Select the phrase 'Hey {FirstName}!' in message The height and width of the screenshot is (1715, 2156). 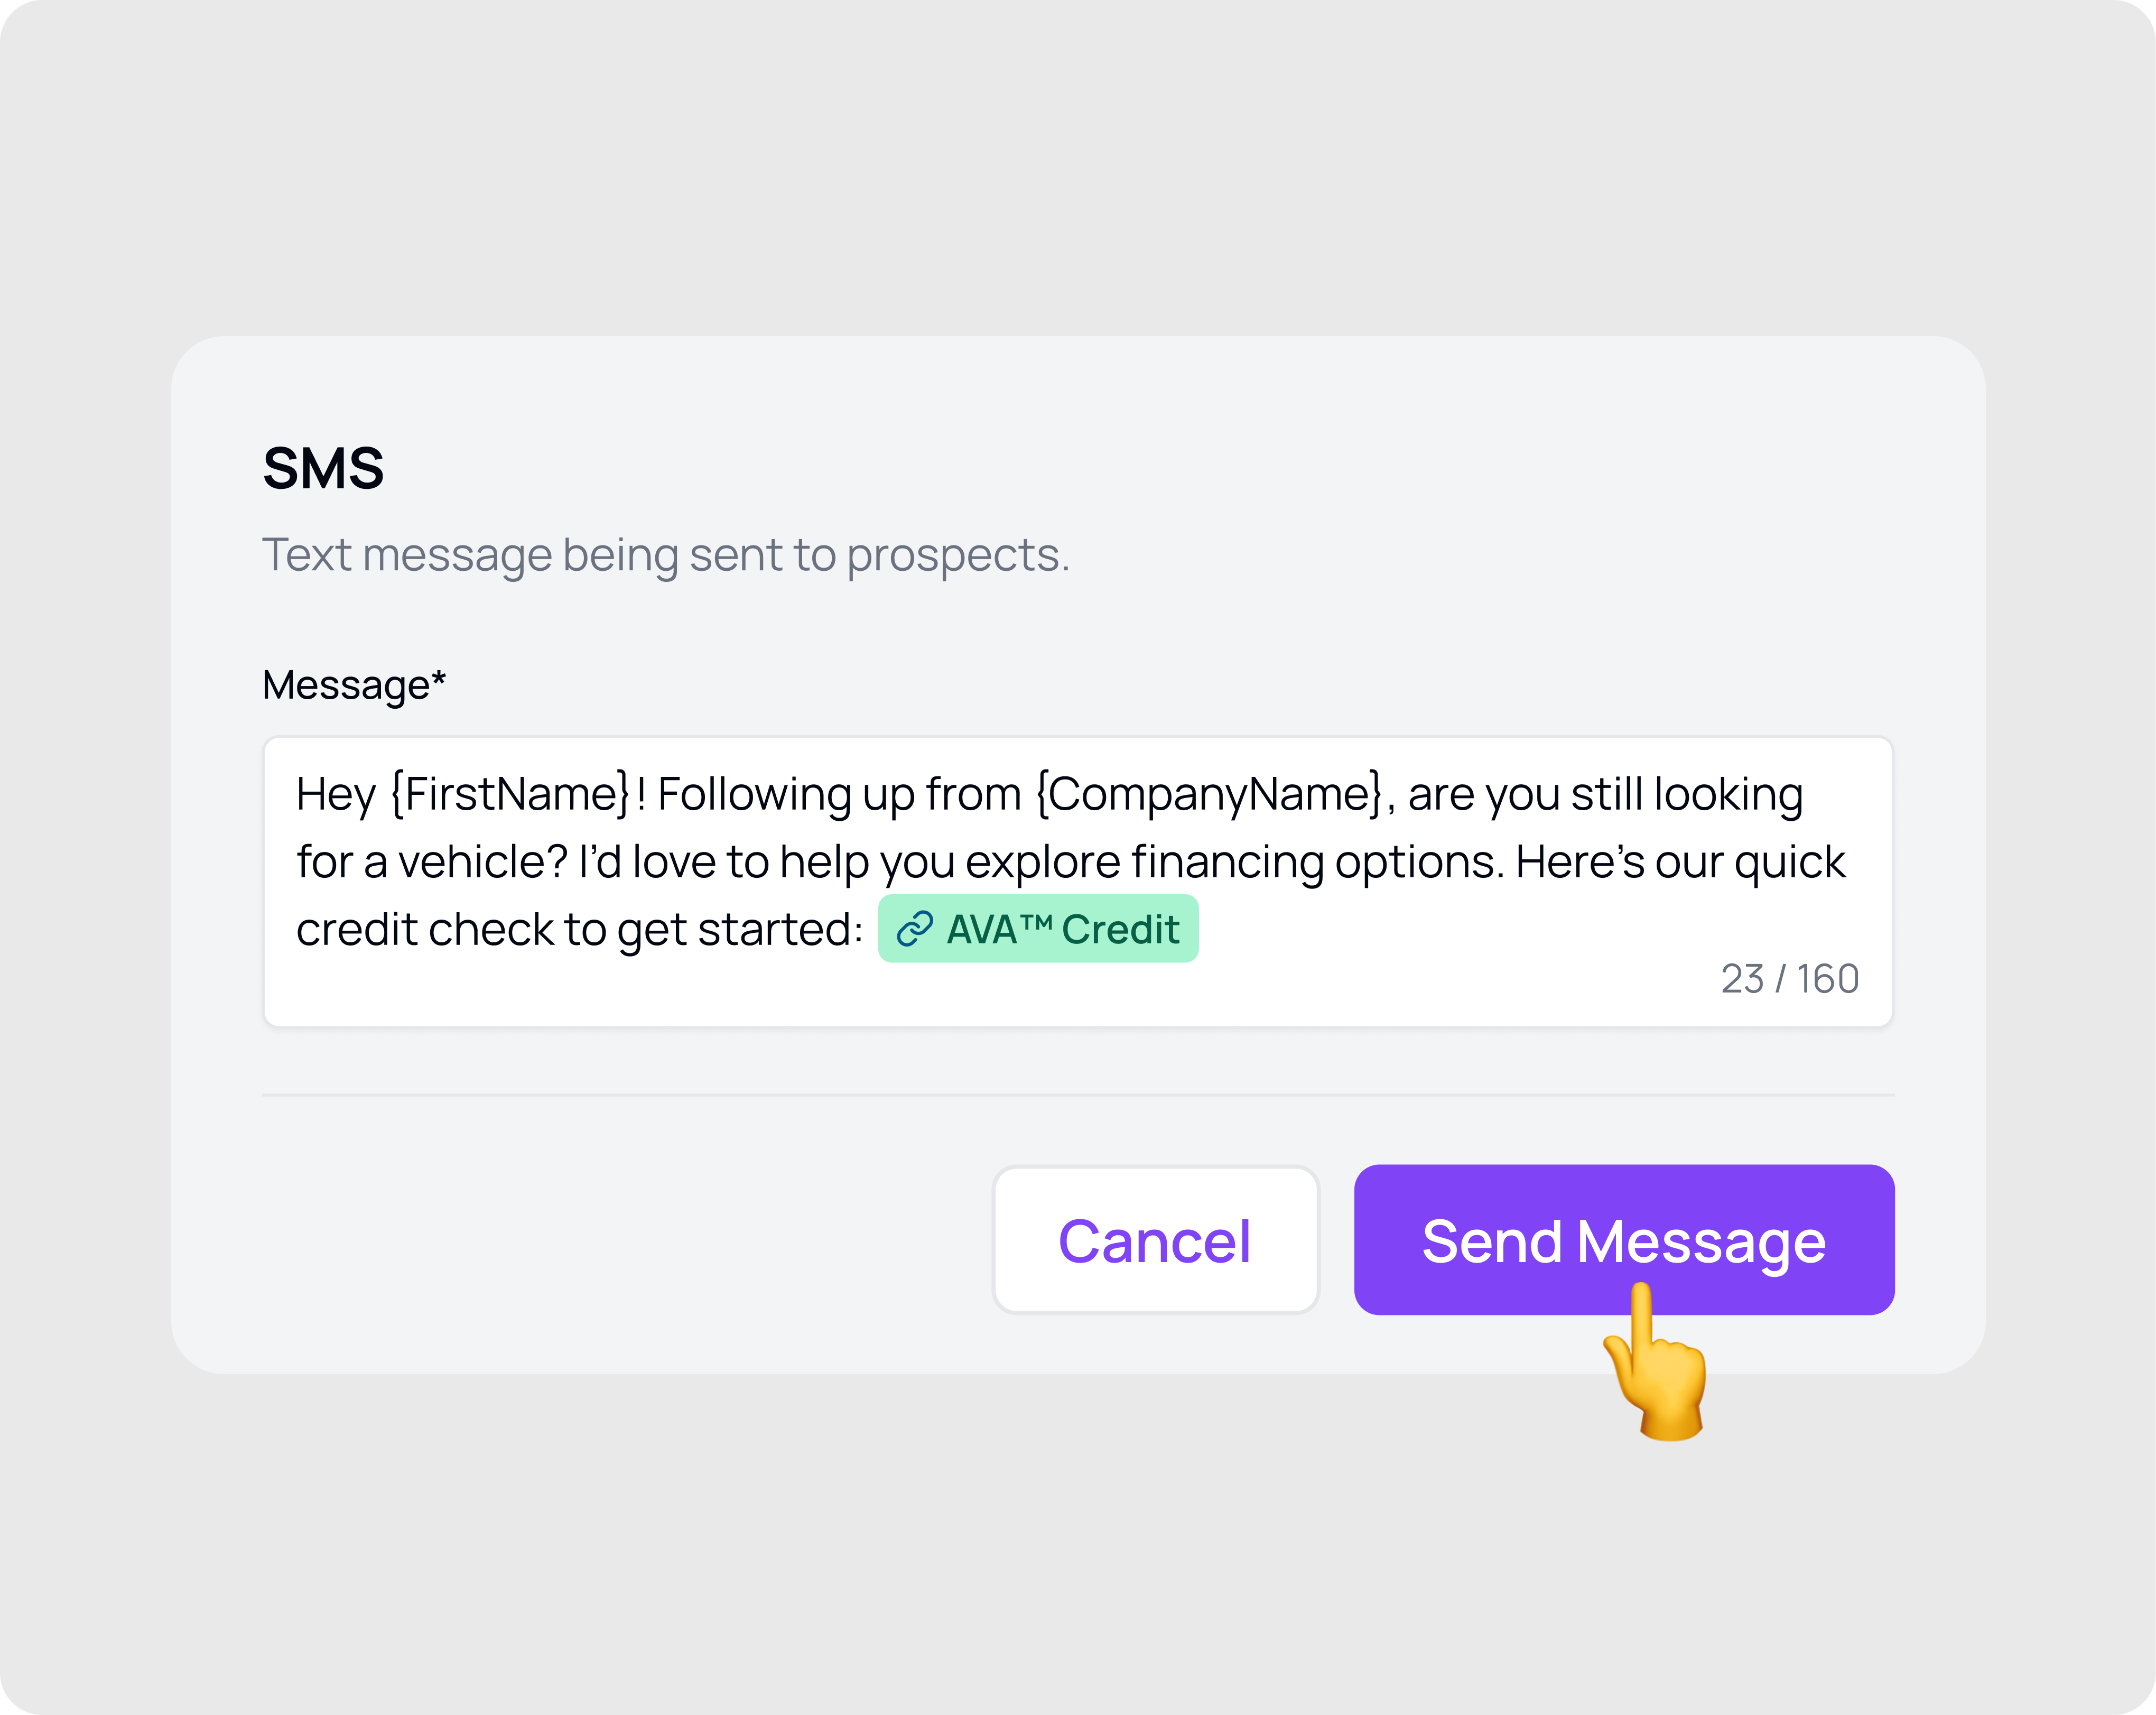click(465, 793)
